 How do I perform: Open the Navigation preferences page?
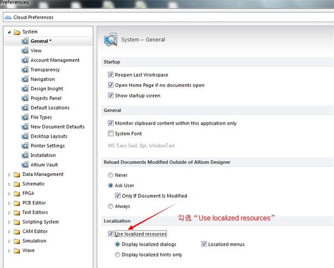point(43,79)
